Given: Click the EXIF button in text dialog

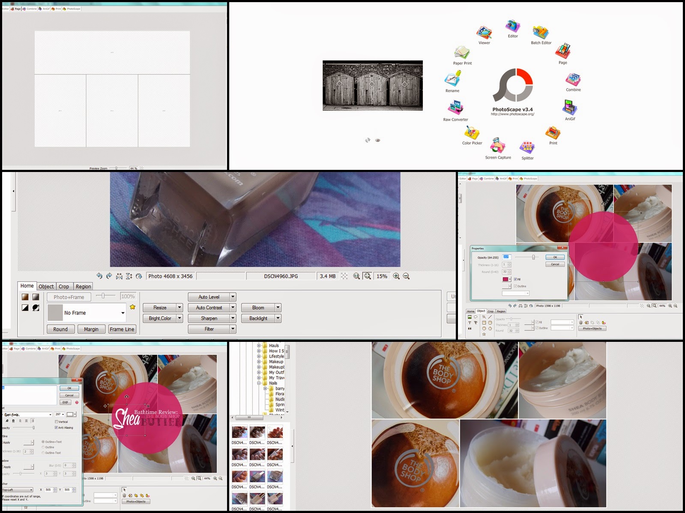Looking at the screenshot, I should tap(65, 402).
